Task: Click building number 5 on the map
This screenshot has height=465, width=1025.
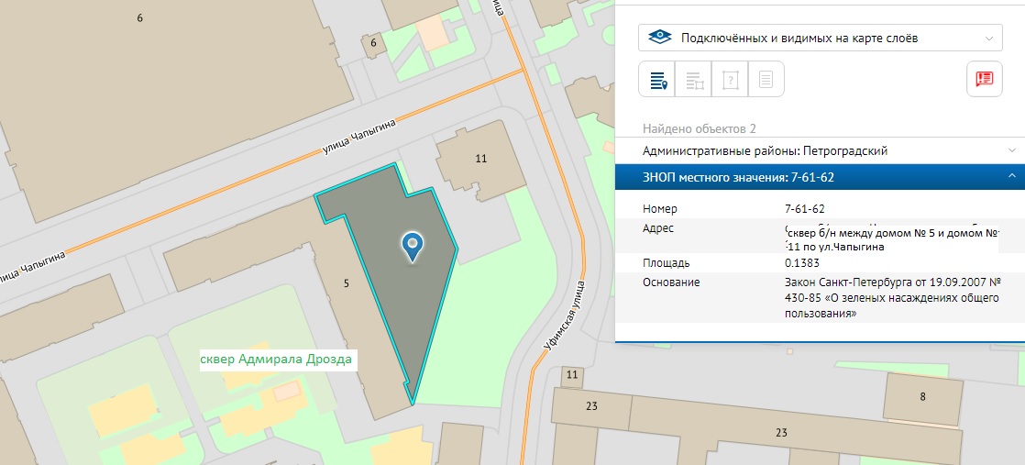Action: 346,284
